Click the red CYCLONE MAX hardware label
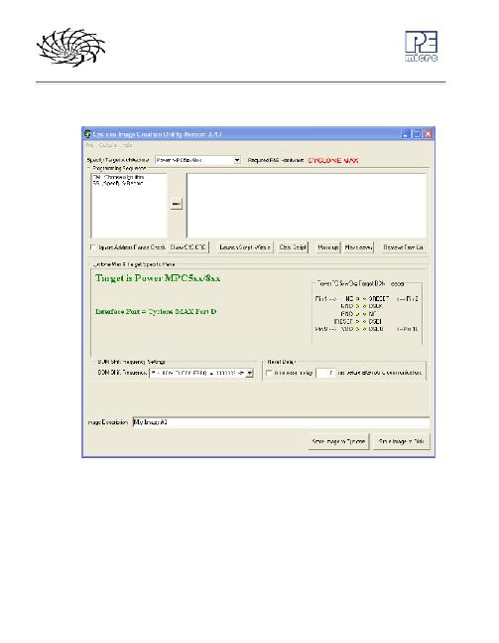499x643 pixels. click(x=332, y=160)
